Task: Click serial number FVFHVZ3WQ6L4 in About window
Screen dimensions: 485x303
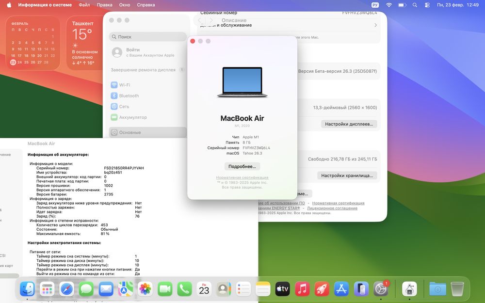Action: (x=257, y=148)
